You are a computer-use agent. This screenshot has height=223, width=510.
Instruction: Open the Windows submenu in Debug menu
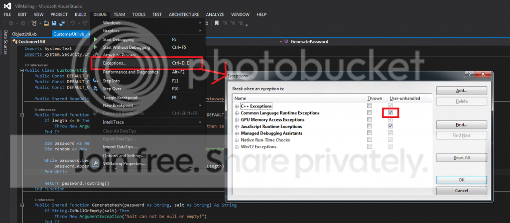click(x=147, y=23)
